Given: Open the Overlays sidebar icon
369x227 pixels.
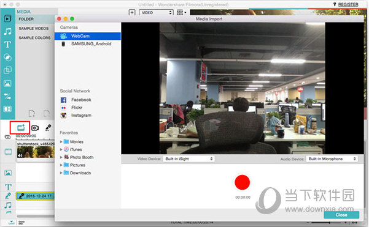Looking at the screenshot, I should click(7, 70).
